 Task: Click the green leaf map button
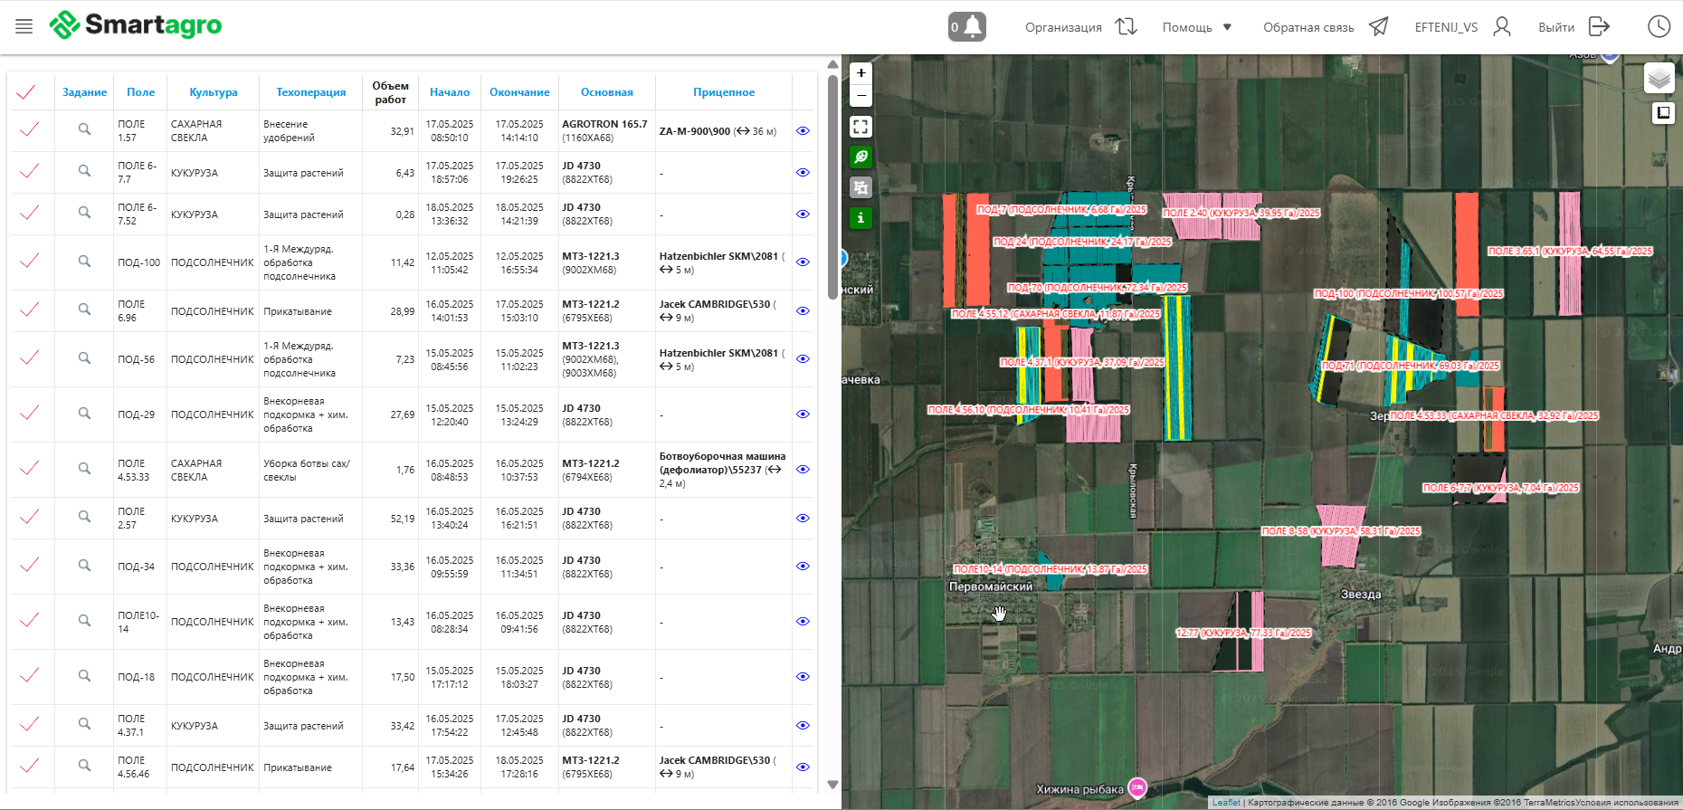[x=861, y=157]
